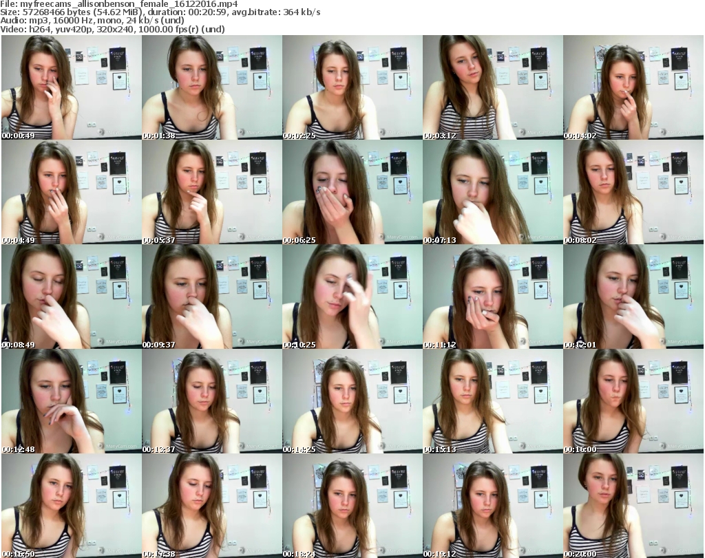
Task: Click the Audio mp3 info line
Action: 92,21
